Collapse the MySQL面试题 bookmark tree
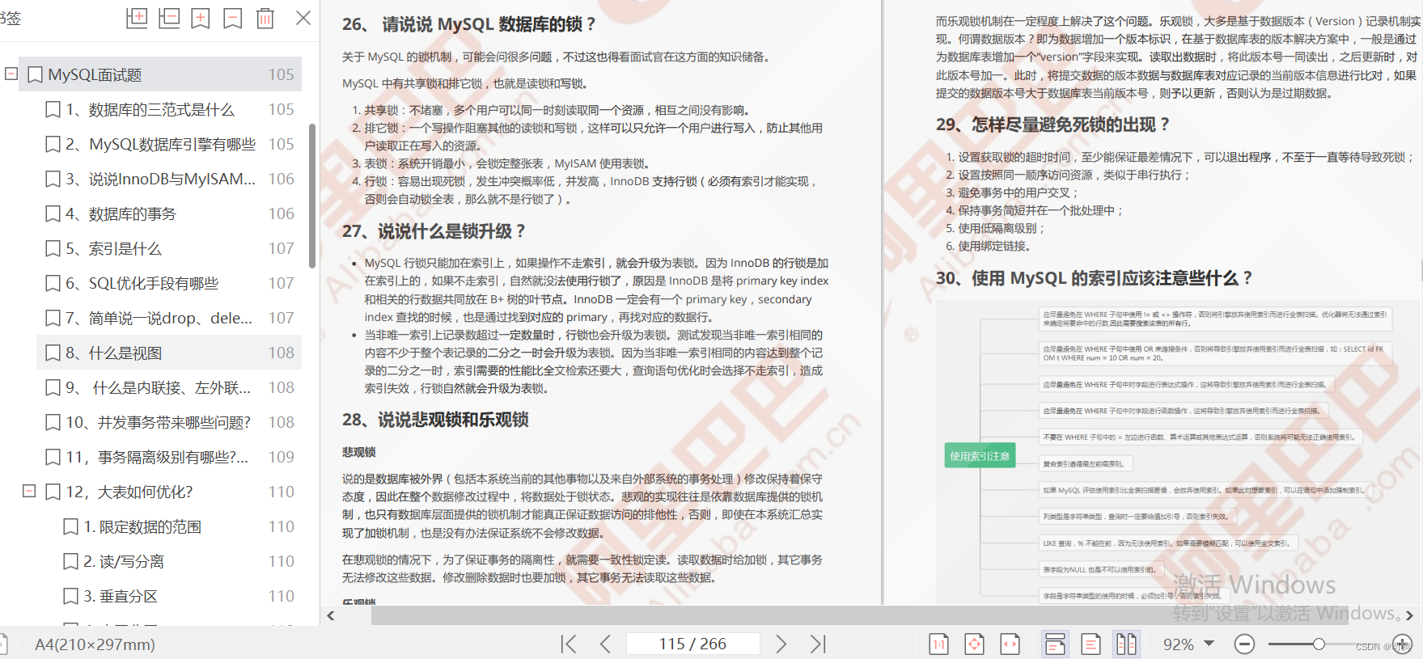The image size is (1423, 659). [11, 74]
